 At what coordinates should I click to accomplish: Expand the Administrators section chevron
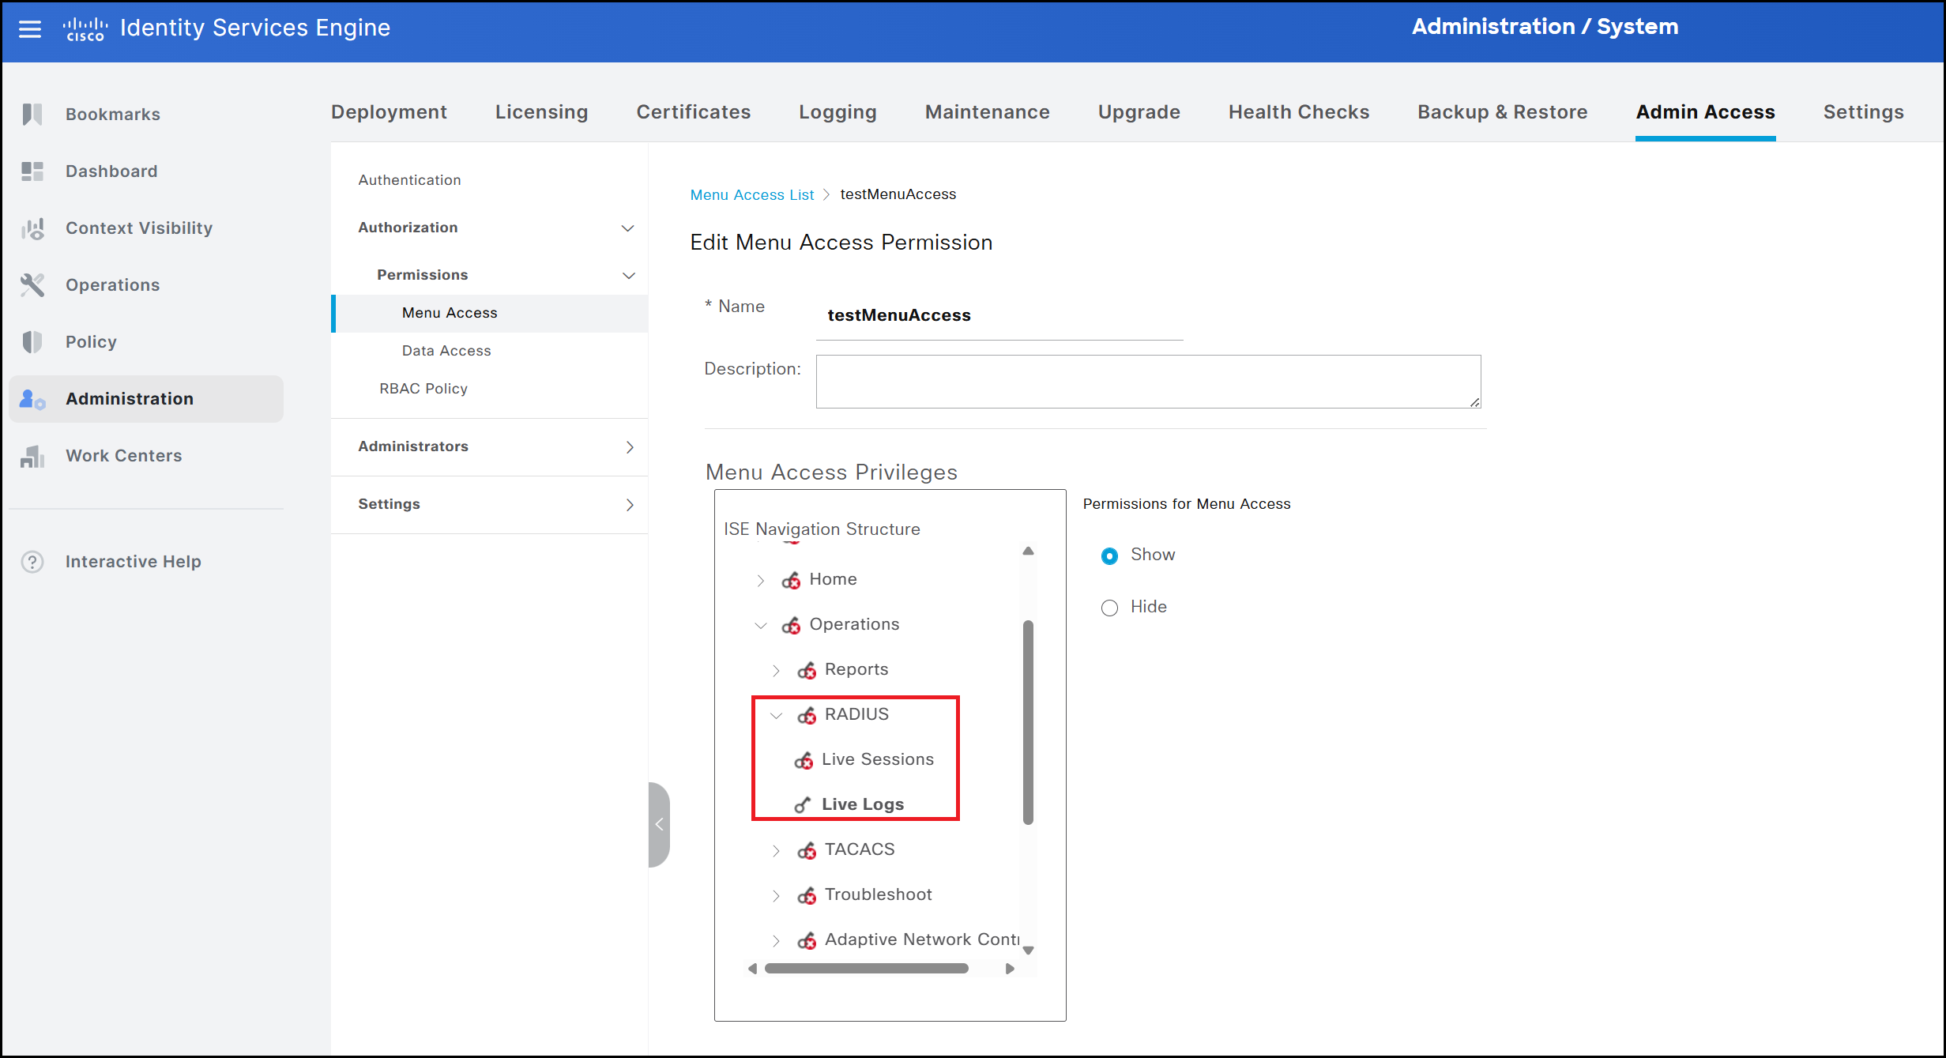[x=629, y=447]
